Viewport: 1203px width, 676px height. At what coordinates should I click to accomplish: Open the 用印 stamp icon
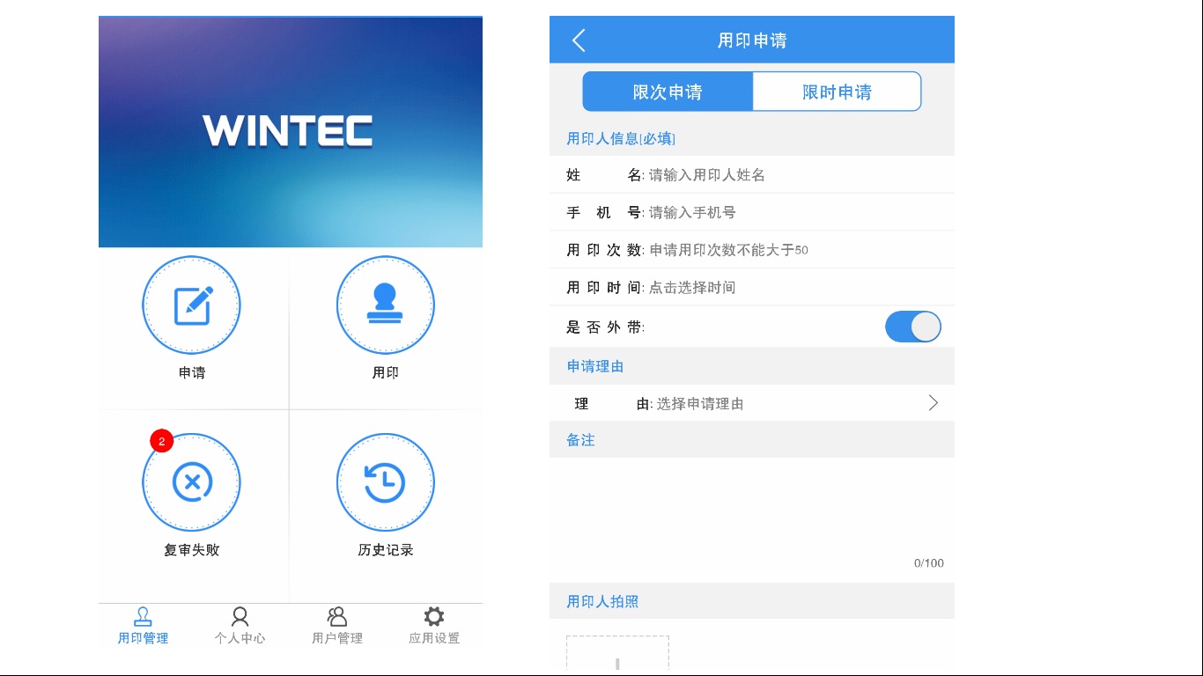point(386,305)
